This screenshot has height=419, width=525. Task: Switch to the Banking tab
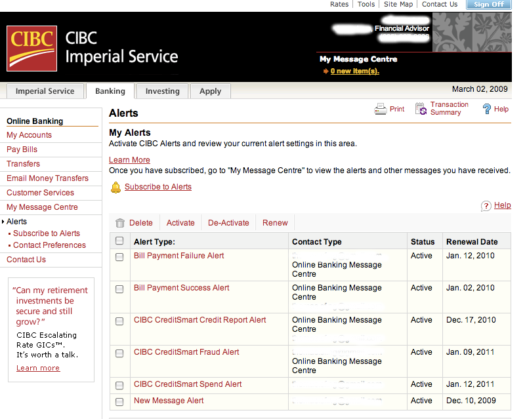[x=110, y=91]
